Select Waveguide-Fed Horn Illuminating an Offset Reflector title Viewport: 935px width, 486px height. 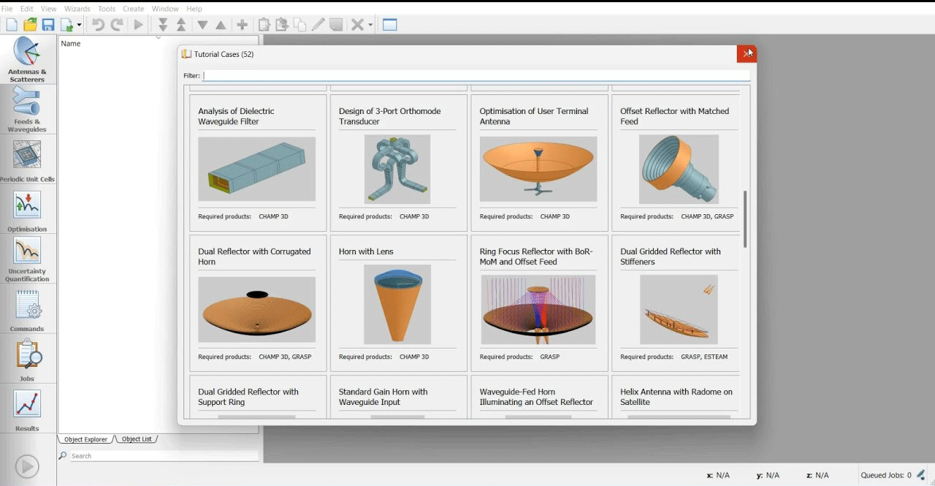[536, 397]
